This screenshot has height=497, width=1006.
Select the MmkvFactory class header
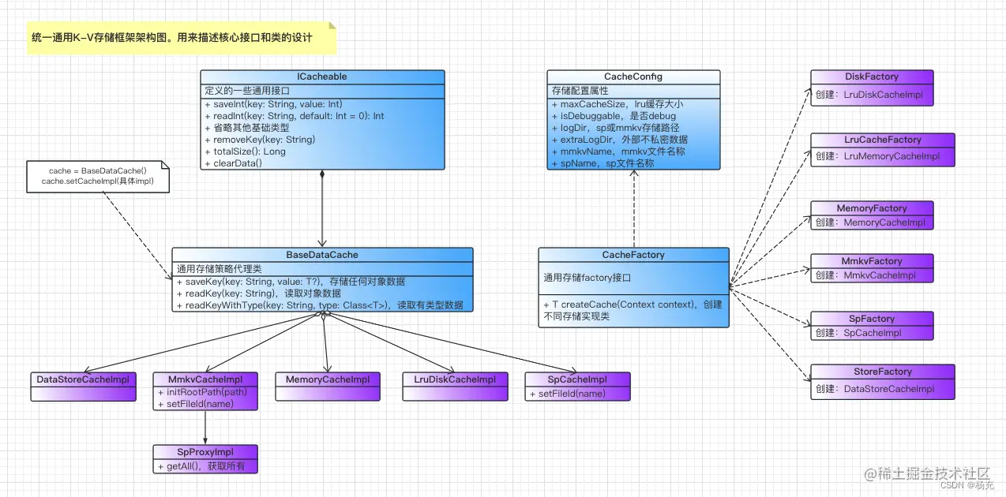[872, 261]
